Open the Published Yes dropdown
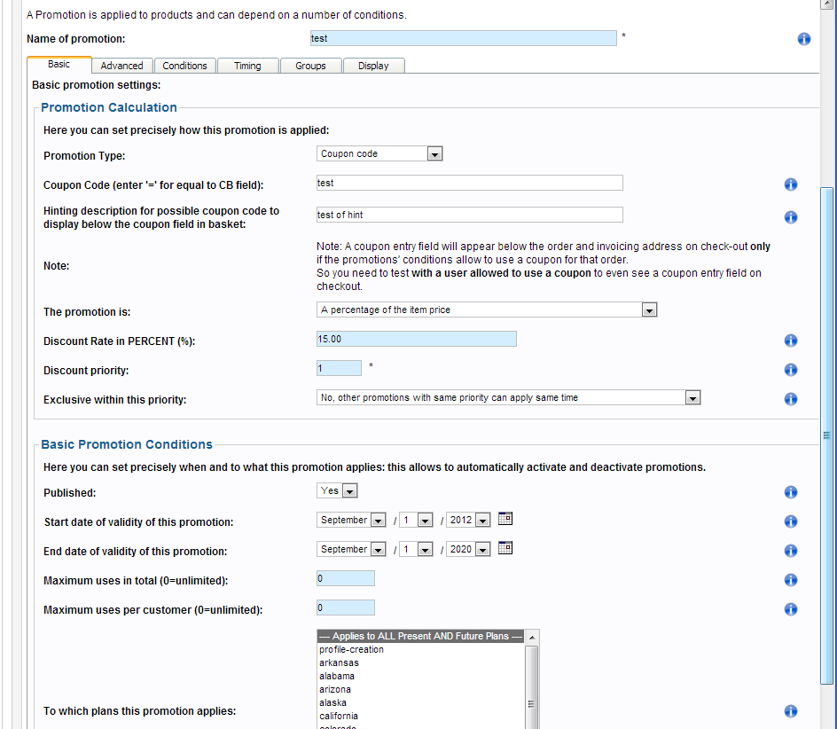 tap(337, 490)
